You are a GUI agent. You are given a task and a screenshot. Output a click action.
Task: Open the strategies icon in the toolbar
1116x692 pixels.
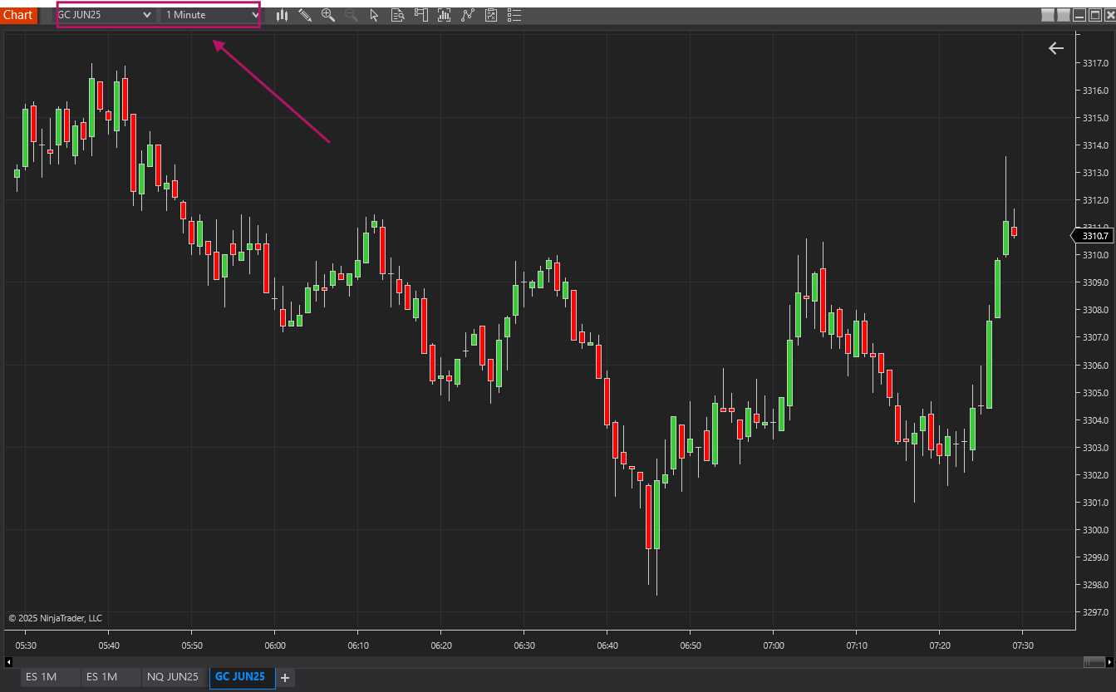[467, 15]
